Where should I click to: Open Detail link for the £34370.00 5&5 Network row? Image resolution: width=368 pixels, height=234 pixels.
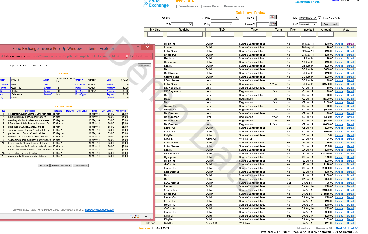pyautogui.click(x=350, y=154)
